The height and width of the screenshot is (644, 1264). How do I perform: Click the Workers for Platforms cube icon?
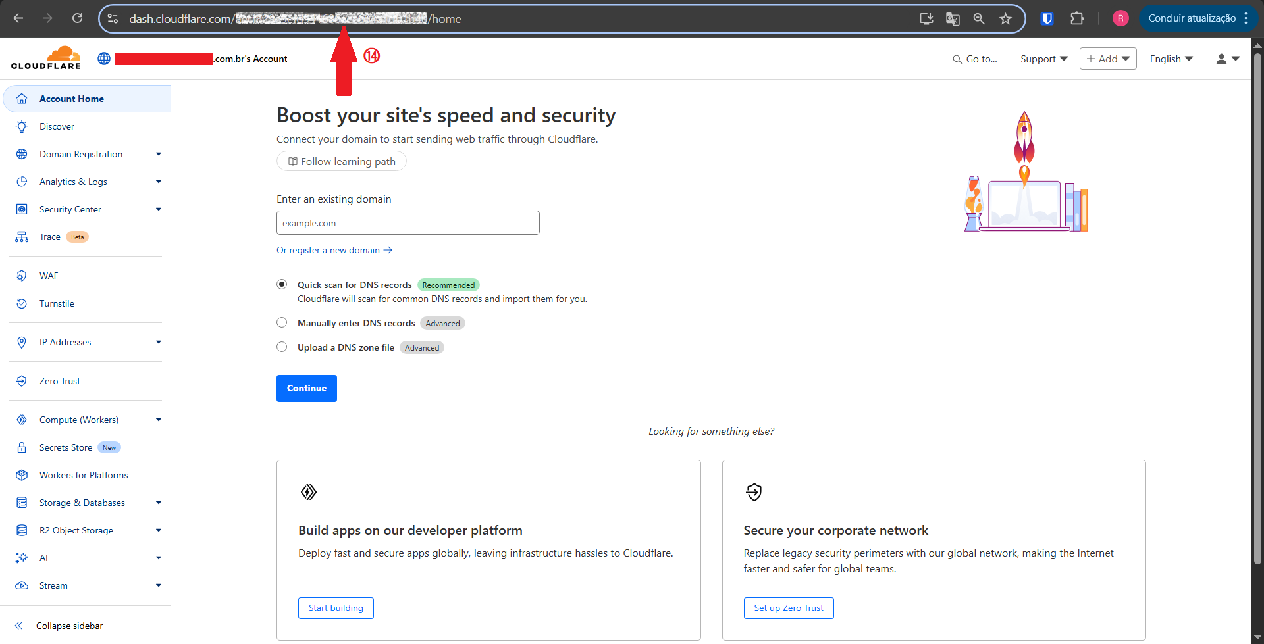tap(22, 475)
